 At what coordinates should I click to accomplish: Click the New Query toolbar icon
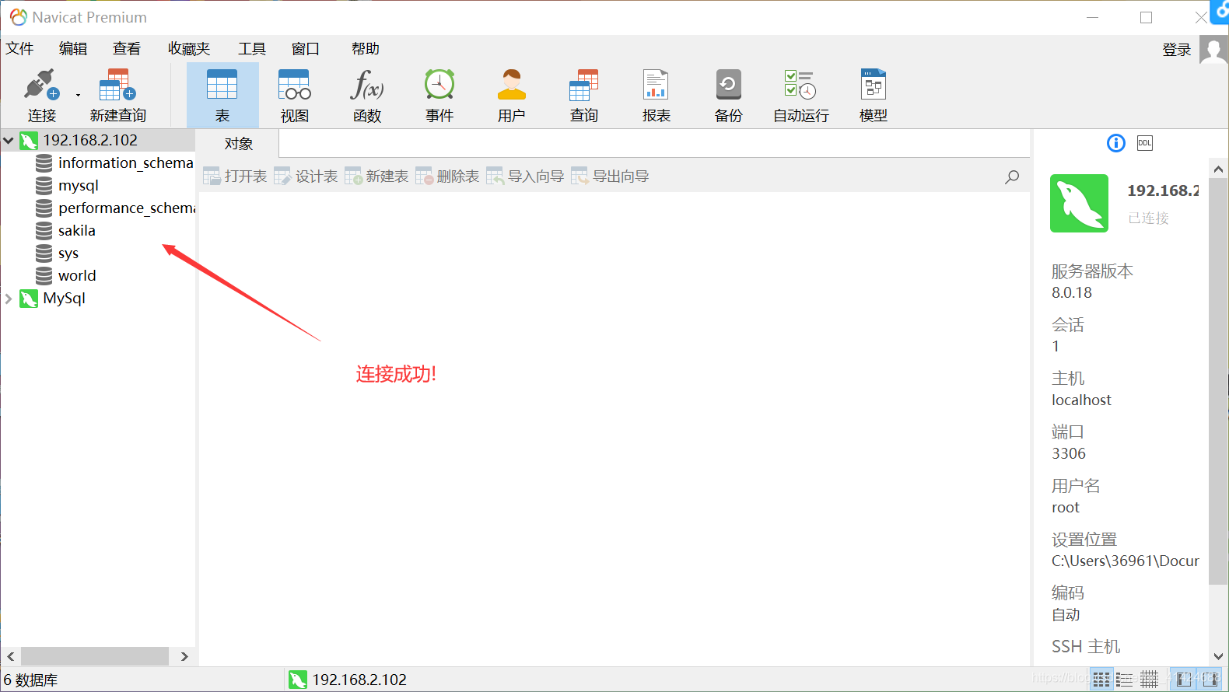point(117,85)
